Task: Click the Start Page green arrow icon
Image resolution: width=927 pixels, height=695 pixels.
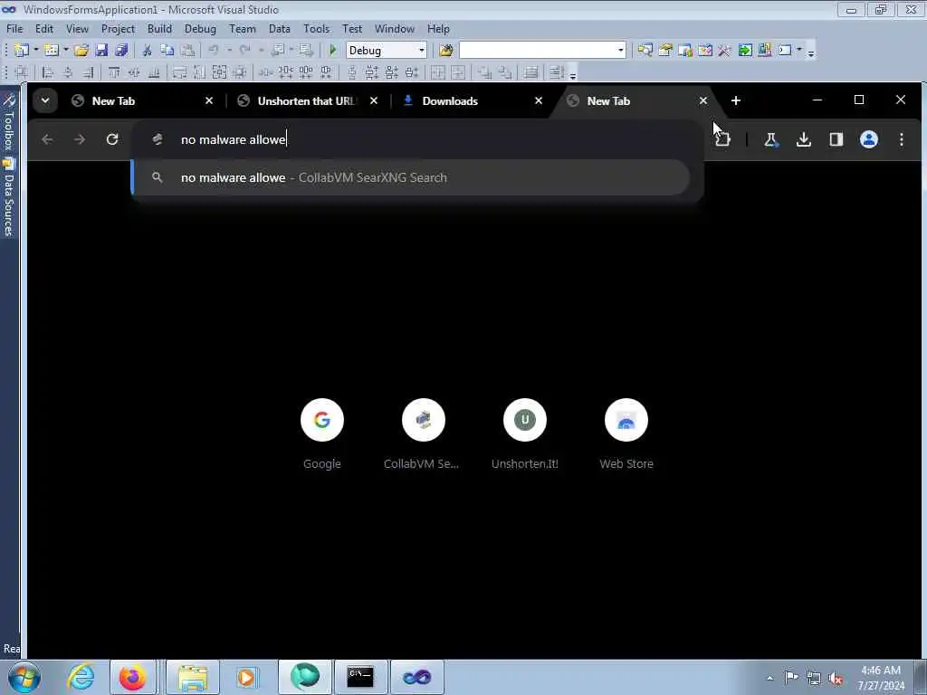Action: point(745,51)
